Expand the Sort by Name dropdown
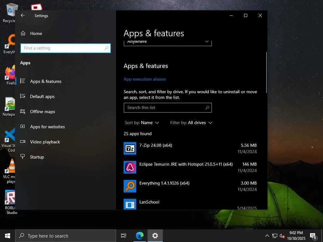 pos(142,123)
